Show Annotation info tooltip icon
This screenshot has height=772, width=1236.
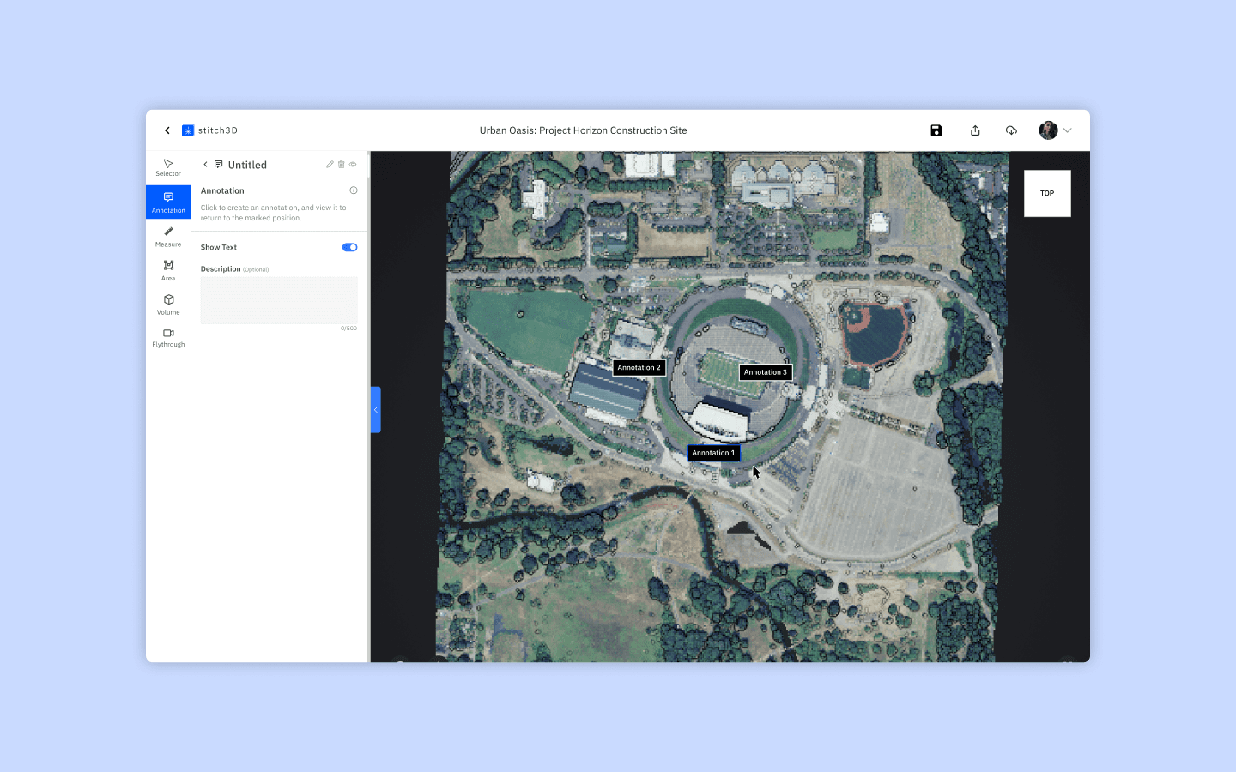[x=354, y=190]
